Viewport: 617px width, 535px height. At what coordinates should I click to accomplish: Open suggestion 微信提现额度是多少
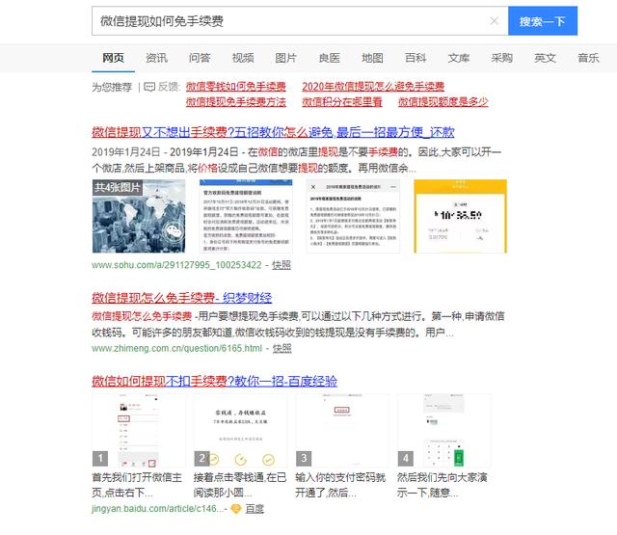[x=443, y=102]
